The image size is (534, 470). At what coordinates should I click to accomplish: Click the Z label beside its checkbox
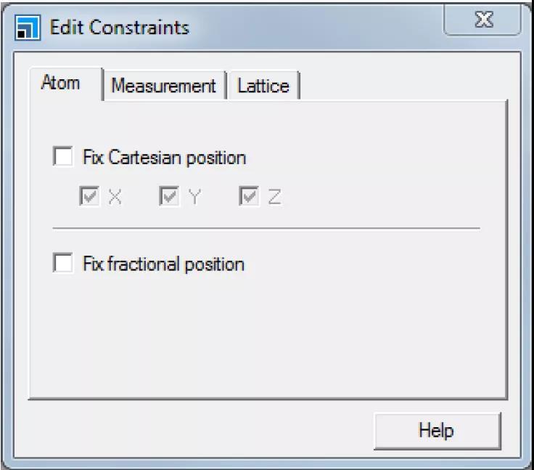coord(274,197)
